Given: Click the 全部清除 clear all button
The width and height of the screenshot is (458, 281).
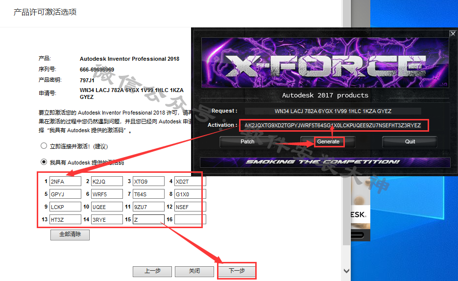Looking at the screenshot, I should 70,234.
